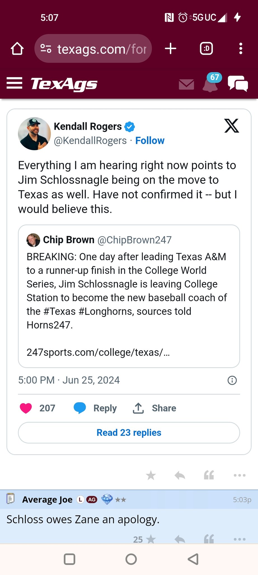Quote the post containing the tweet
This screenshot has width=258, height=575.
tap(209, 475)
